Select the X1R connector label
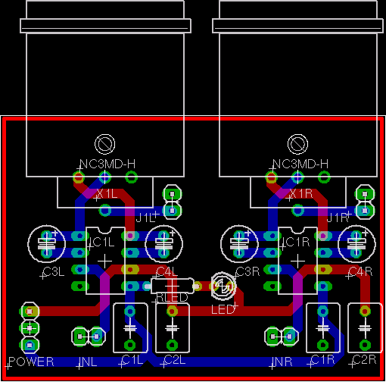Screen dimensions: 386x382 tap(301, 194)
